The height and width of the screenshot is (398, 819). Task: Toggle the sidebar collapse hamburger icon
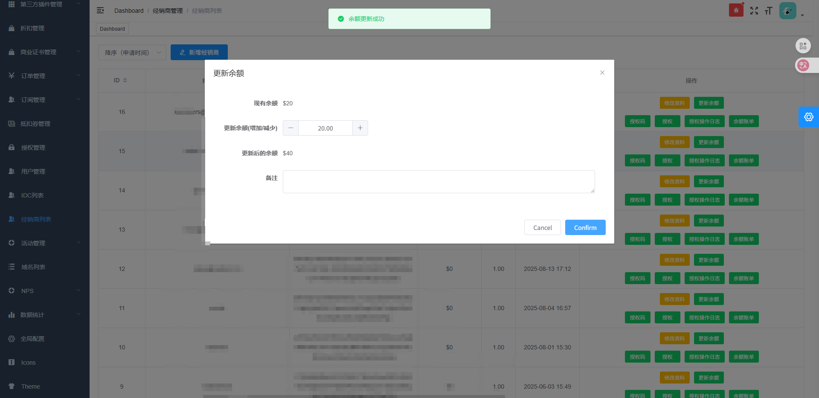pos(100,11)
